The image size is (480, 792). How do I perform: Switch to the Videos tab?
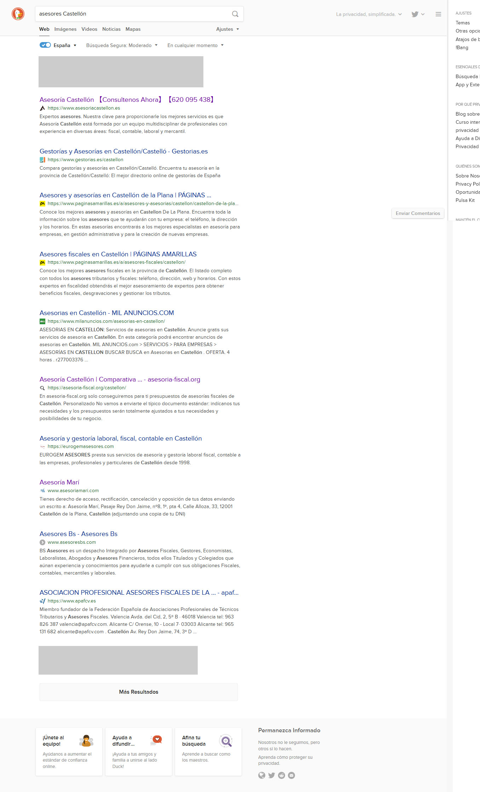click(89, 29)
